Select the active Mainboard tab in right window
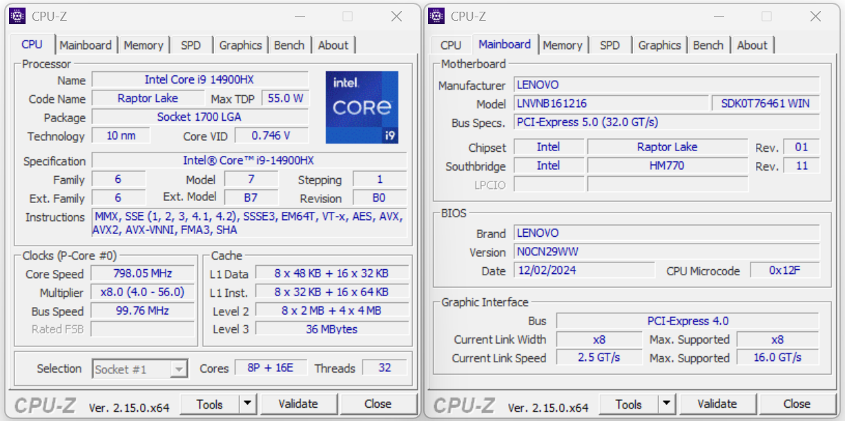Image resolution: width=845 pixels, height=421 pixels. pos(505,43)
